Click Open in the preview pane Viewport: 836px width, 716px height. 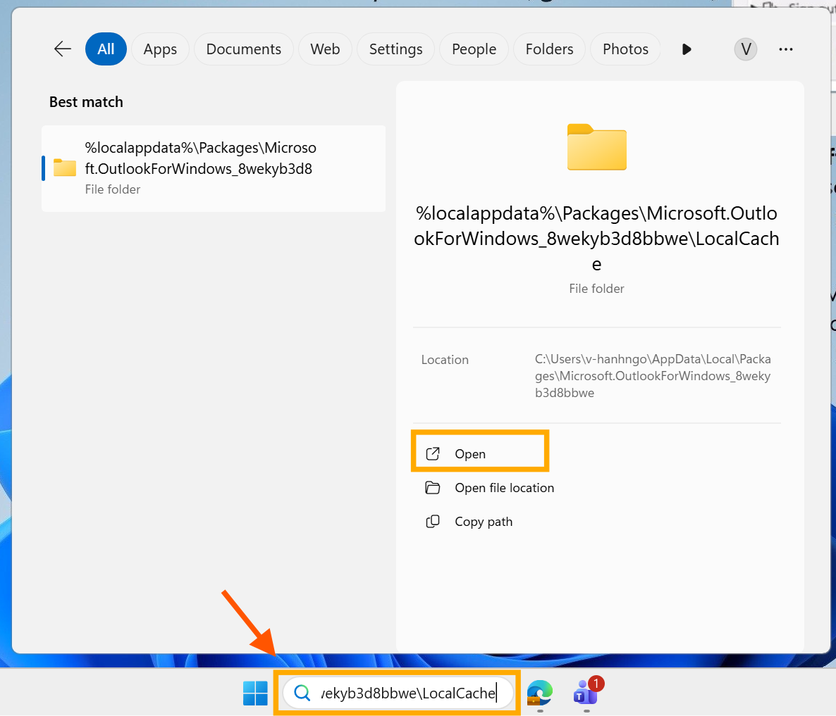pyautogui.click(x=480, y=453)
